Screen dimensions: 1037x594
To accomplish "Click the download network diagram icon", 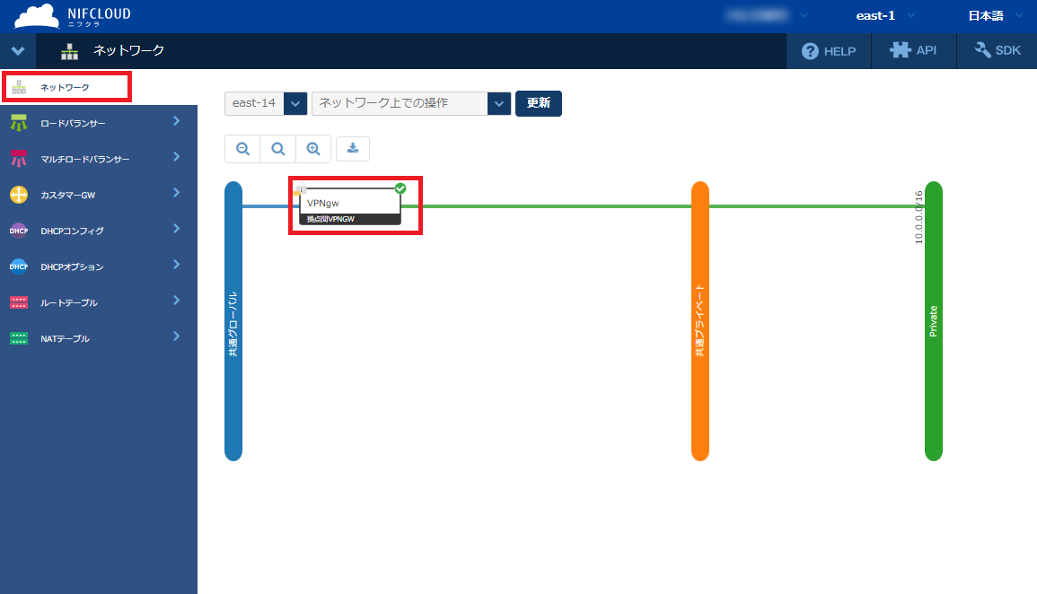I will pyautogui.click(x=353, y=149).
